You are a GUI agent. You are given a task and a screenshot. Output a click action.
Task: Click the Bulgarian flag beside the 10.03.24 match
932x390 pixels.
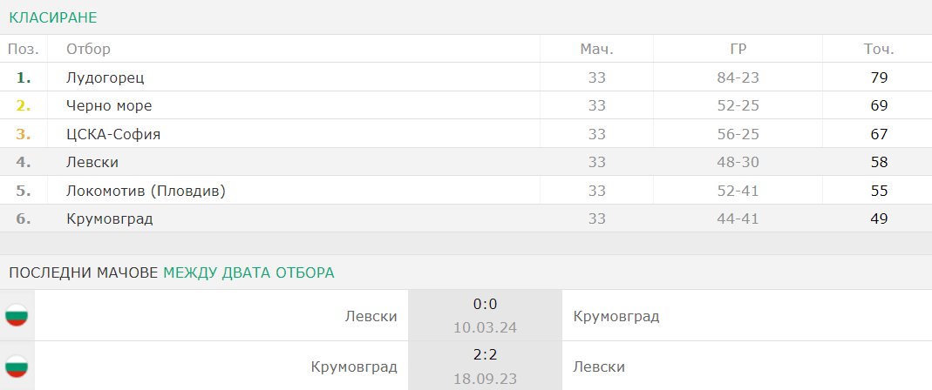click(17, 315)
